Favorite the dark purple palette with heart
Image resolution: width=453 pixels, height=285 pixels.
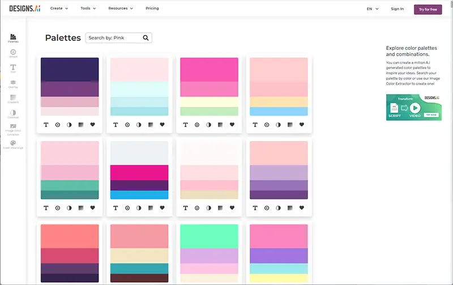92,124
